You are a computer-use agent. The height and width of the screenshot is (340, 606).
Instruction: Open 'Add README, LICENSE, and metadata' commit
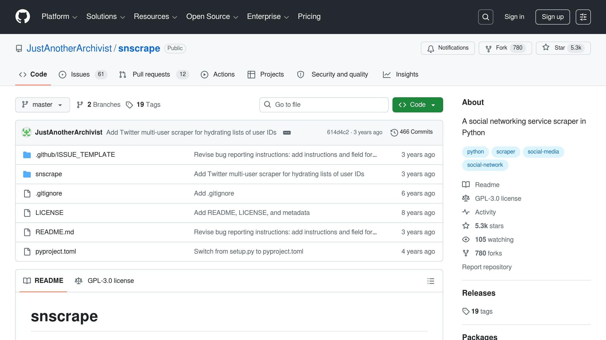pyautogui.click(x=252, y=213)
